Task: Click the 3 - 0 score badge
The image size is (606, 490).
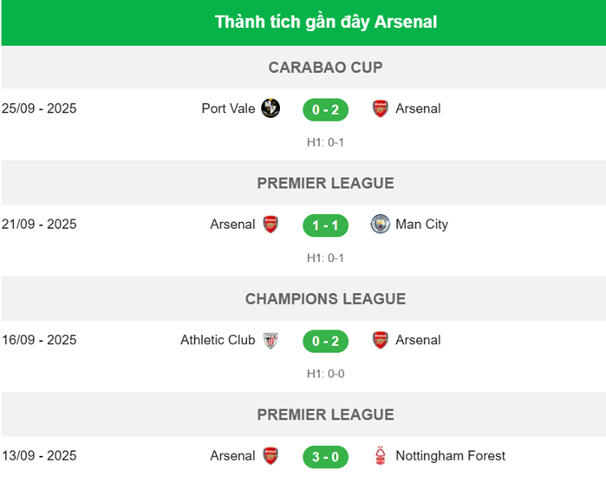Action: (x=325, y=457)
